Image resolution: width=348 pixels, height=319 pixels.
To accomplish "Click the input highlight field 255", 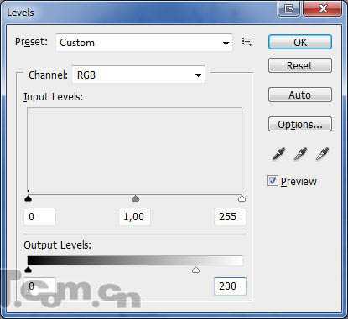I will [230, 217].
